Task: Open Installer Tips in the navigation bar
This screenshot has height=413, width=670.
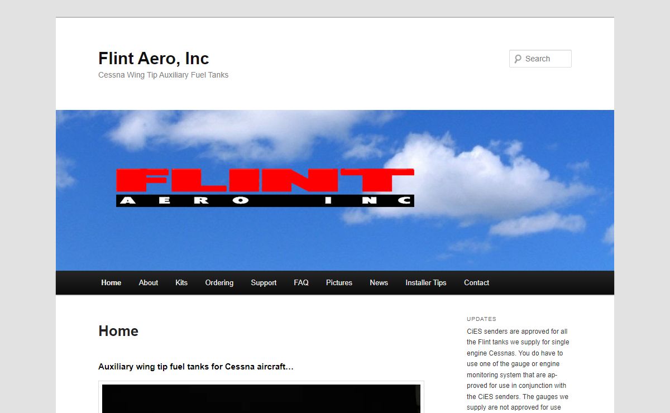Action: pyautogui.click(x=426, y=282)
